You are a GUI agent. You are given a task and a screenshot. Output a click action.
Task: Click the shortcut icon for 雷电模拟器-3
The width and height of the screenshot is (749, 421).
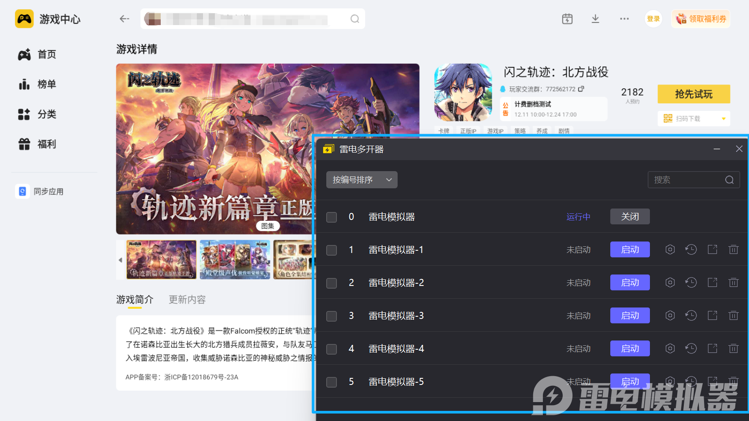point(712,315)
